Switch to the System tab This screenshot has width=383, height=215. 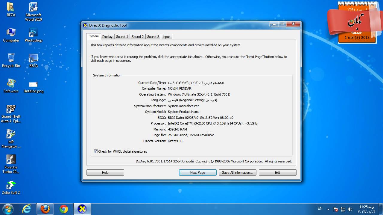coord(93,36)
